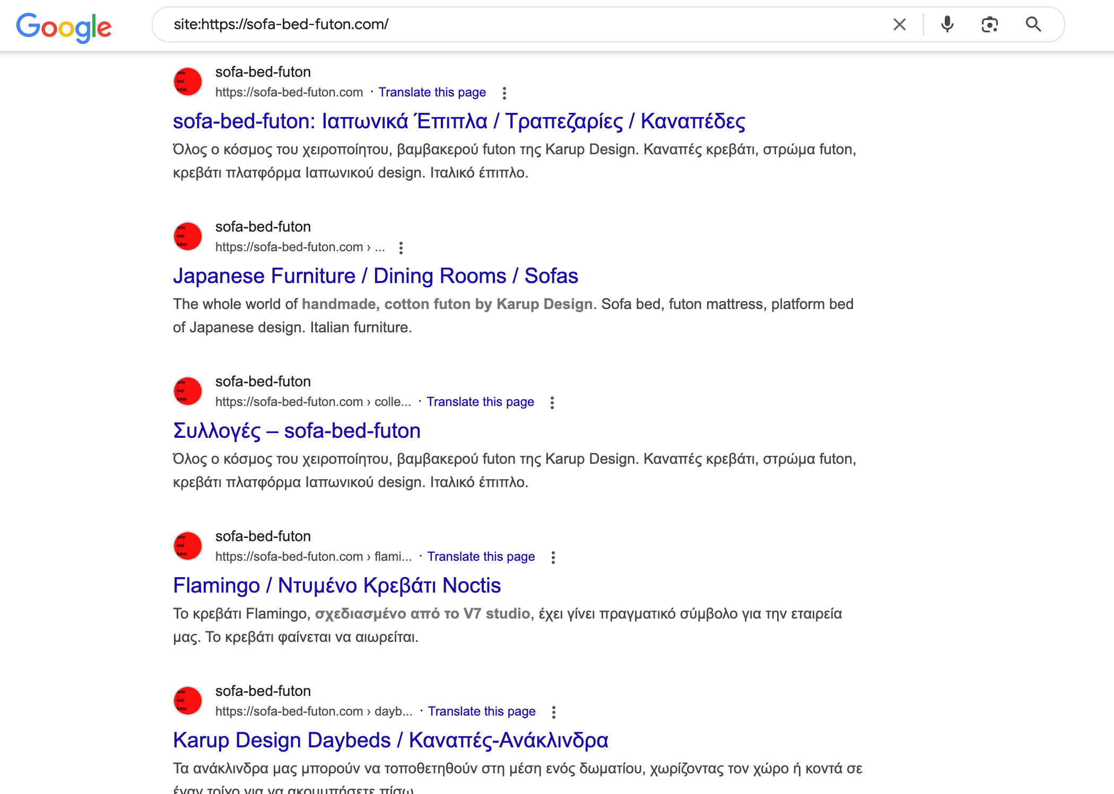The image size is (1114, 794).
Task: Click red favicon of first result
Action: coord(188,82)
